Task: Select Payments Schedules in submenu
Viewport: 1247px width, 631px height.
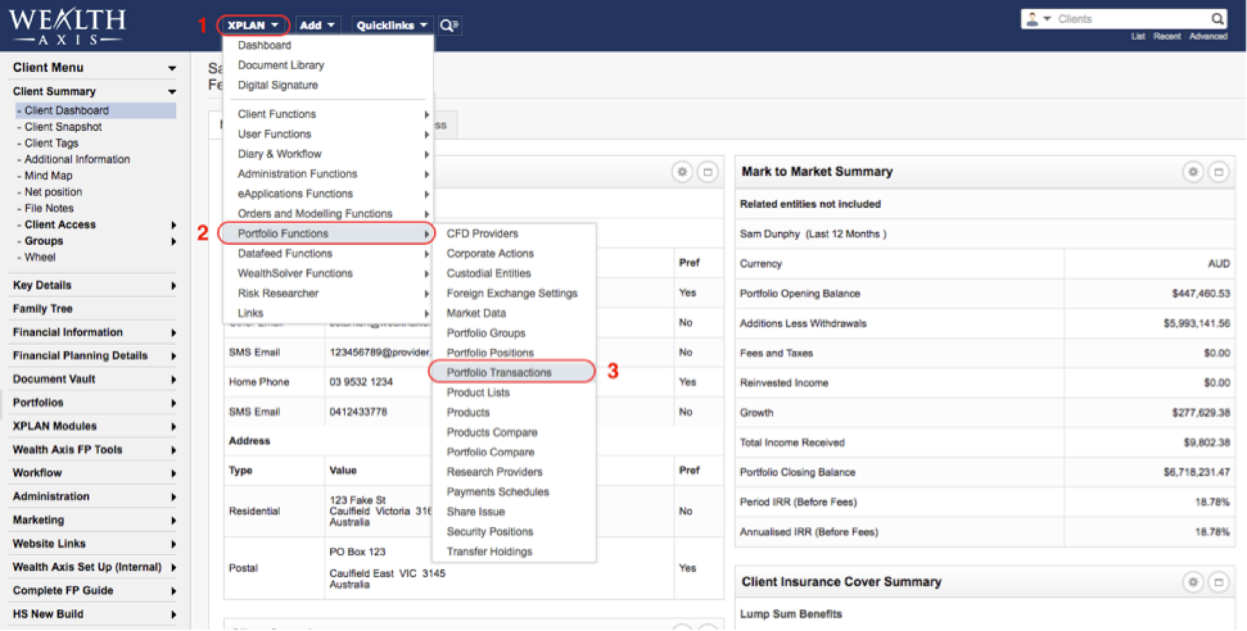Action: 498,492
